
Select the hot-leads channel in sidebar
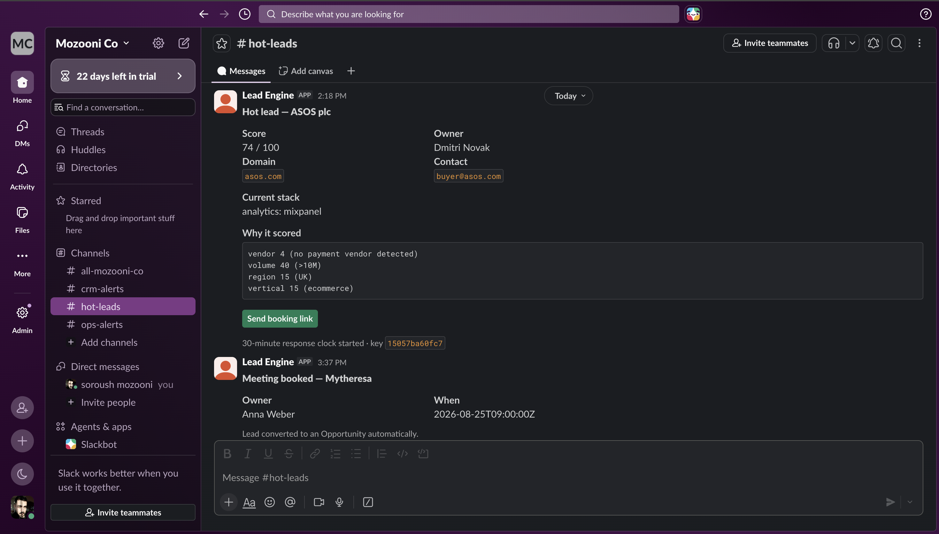point(123,306)
